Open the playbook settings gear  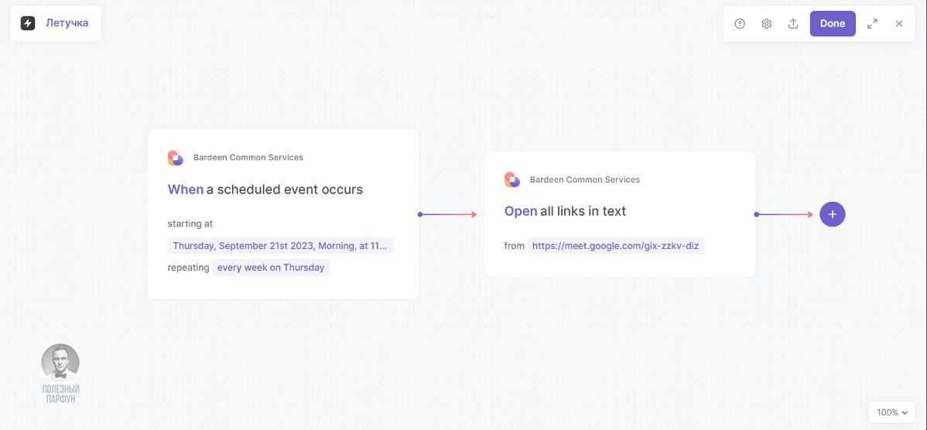767,24
